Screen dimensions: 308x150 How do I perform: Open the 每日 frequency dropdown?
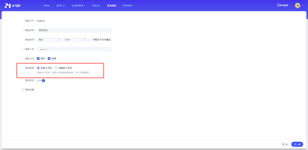coord(49,40)
